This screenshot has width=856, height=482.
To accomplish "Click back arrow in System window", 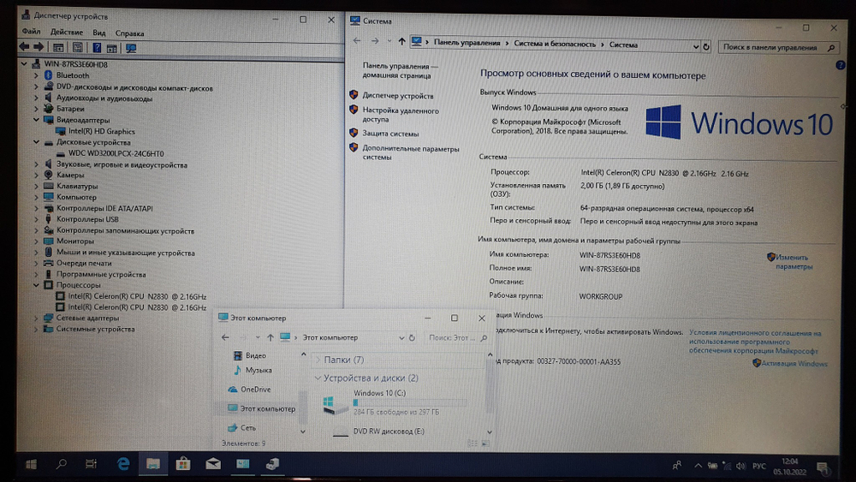I will (x=357, y=40).
